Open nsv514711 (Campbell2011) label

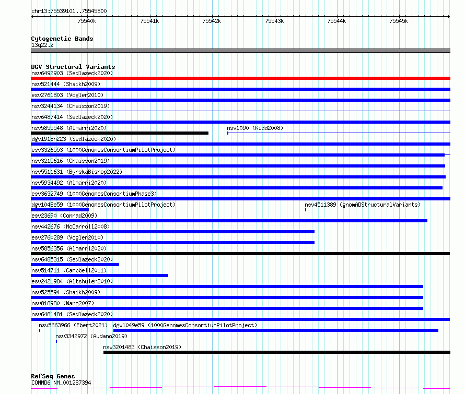[69, 270]
